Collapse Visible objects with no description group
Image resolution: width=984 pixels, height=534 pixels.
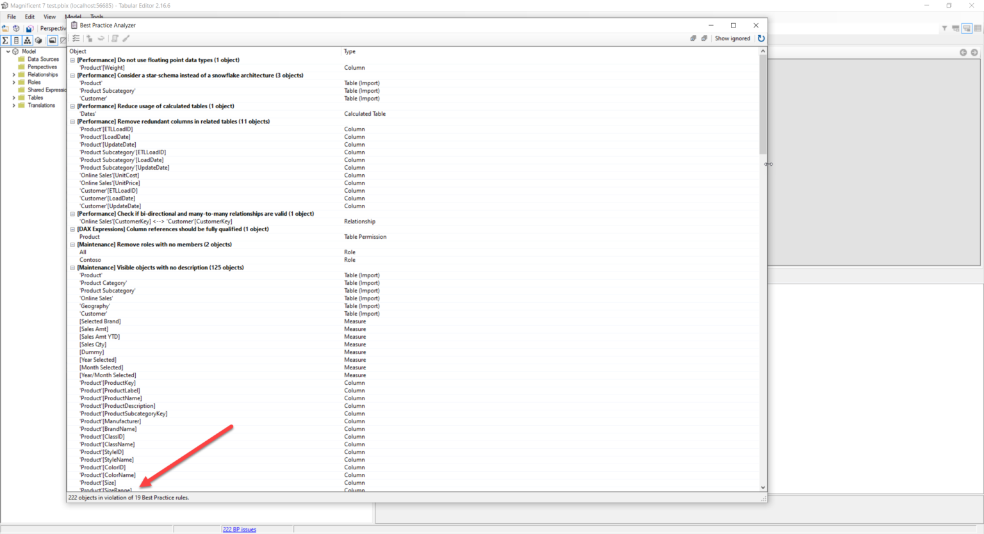72,268
